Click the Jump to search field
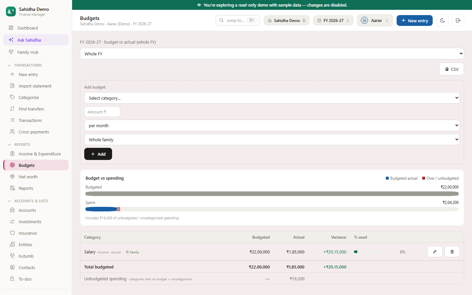 click(238, 20)
